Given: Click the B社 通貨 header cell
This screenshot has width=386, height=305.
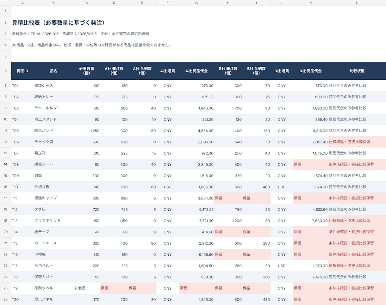Looking at the screenshot, I should click(x=282, y=71).
